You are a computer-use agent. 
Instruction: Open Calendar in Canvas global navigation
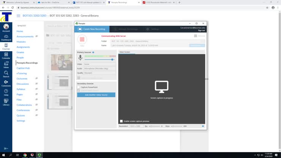pyautogui.click(x=6, y=56)
